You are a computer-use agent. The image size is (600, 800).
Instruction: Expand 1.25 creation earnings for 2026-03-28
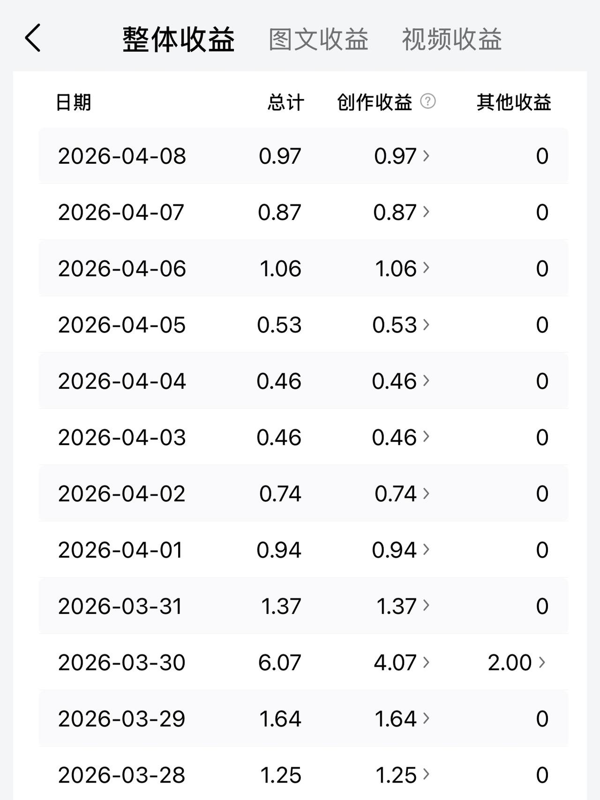(x=403, y=775)
